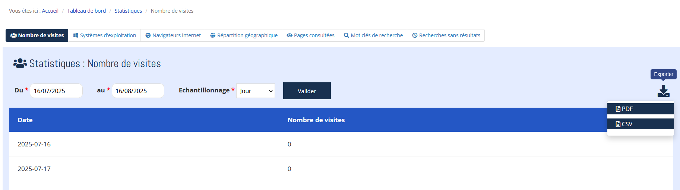Click the au end date field

click(137, 91)
